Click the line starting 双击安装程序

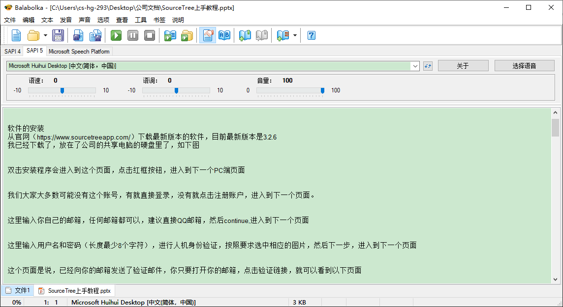(126, 170)
